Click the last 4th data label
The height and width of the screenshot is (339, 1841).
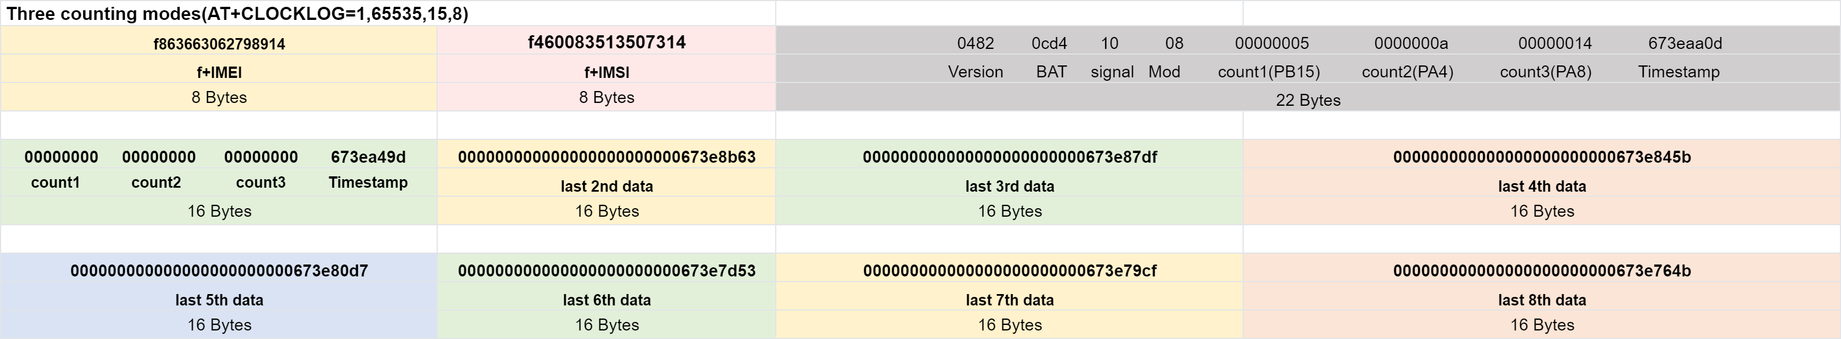(1542, 186)
